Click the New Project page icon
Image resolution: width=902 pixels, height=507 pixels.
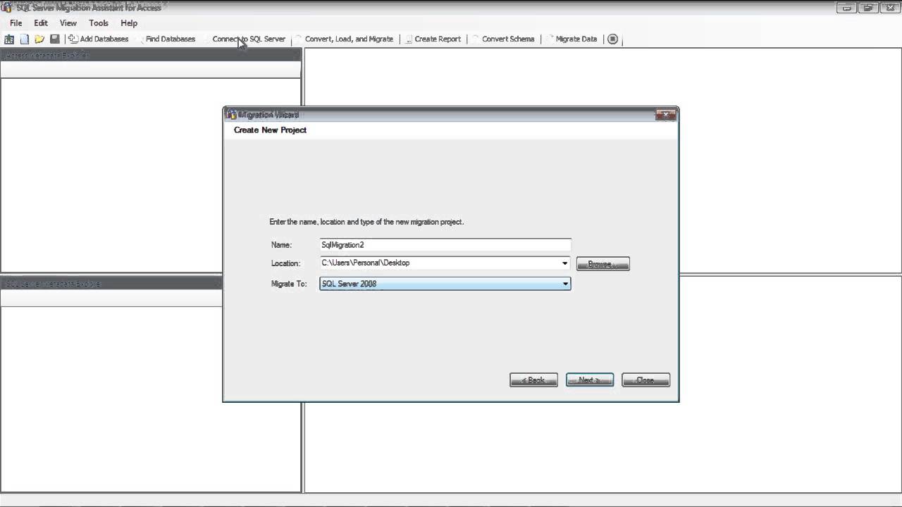click(25, 39)
